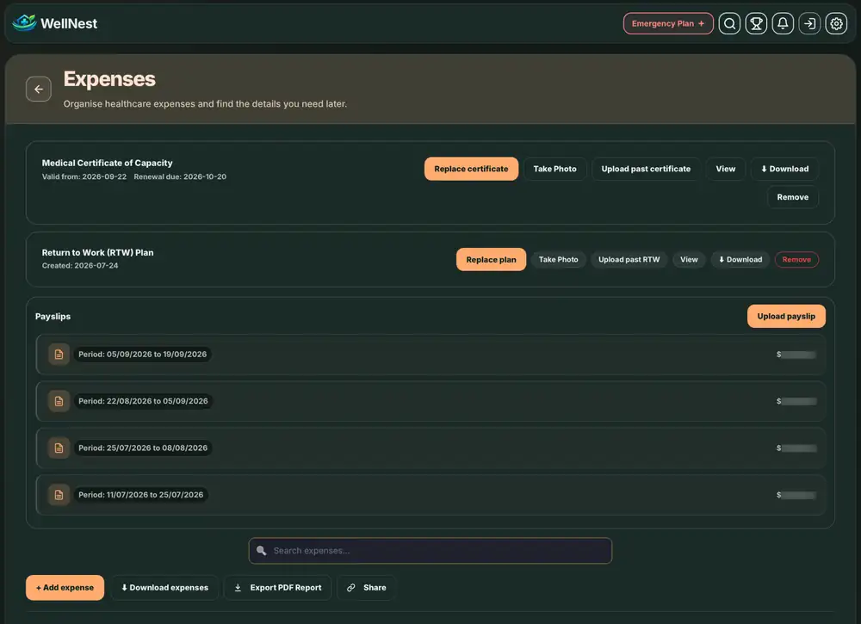
Task: Open the search magnifier icon in header
Action: (x=729, y=23)
